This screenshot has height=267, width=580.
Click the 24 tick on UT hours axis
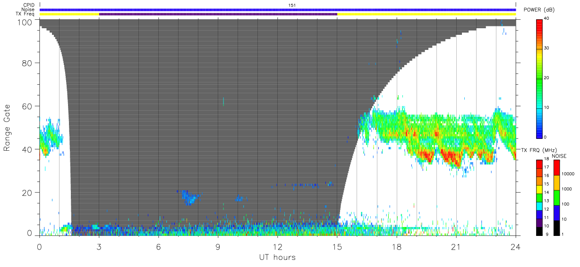tap(516, 247)
